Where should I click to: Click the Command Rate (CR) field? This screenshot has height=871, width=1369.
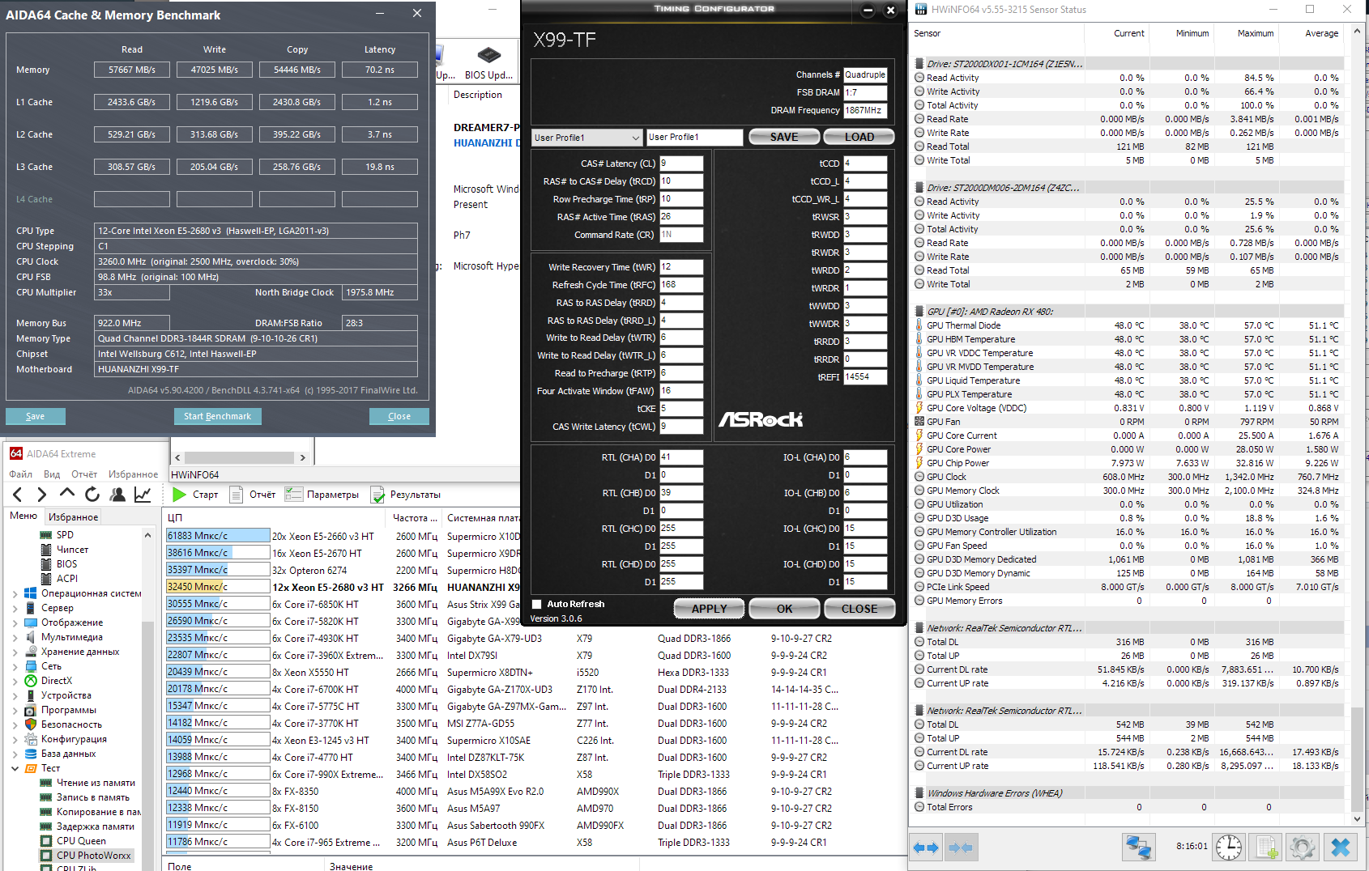(681, 235)
